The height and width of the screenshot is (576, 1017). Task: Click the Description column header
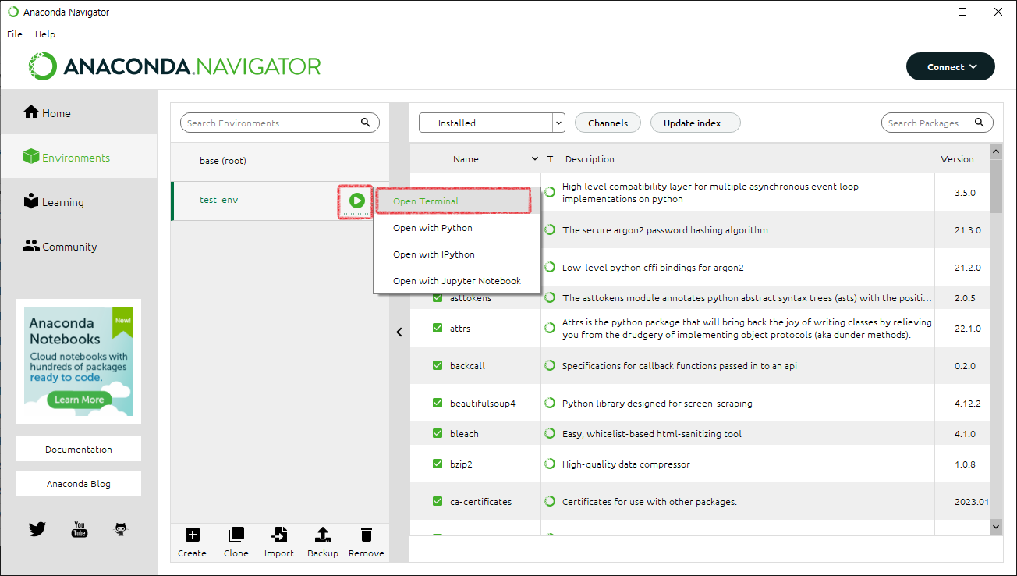point(590,159)
